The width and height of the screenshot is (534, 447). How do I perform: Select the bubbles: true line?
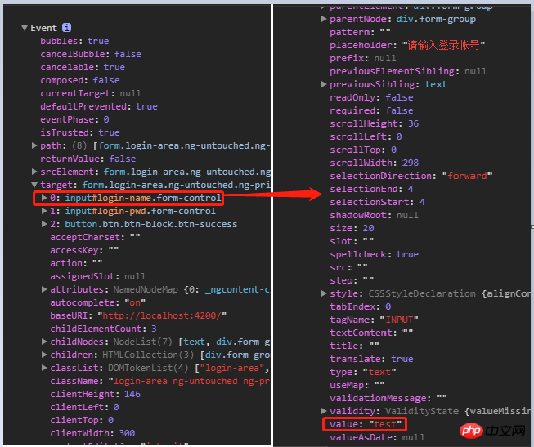pos(74,41)
